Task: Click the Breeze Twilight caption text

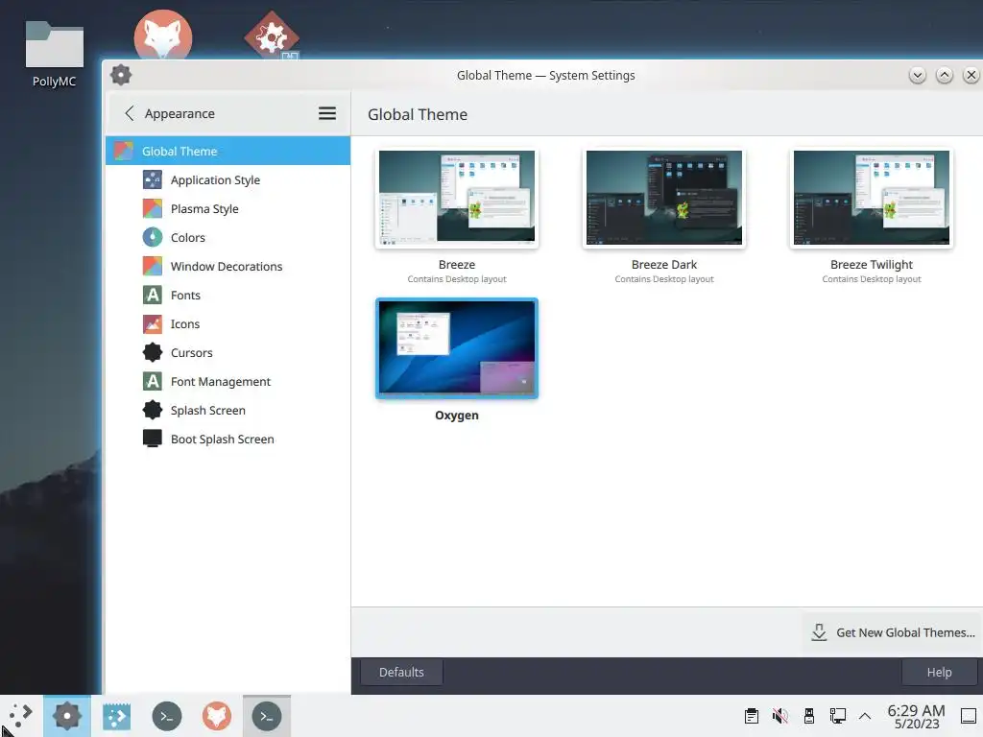Action: (x=872, y=265)
